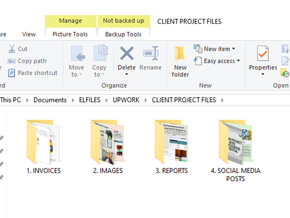Expand the Move to dropdown arrow
The height and width of the screenshot is (218, 290).
pos(80,74)
